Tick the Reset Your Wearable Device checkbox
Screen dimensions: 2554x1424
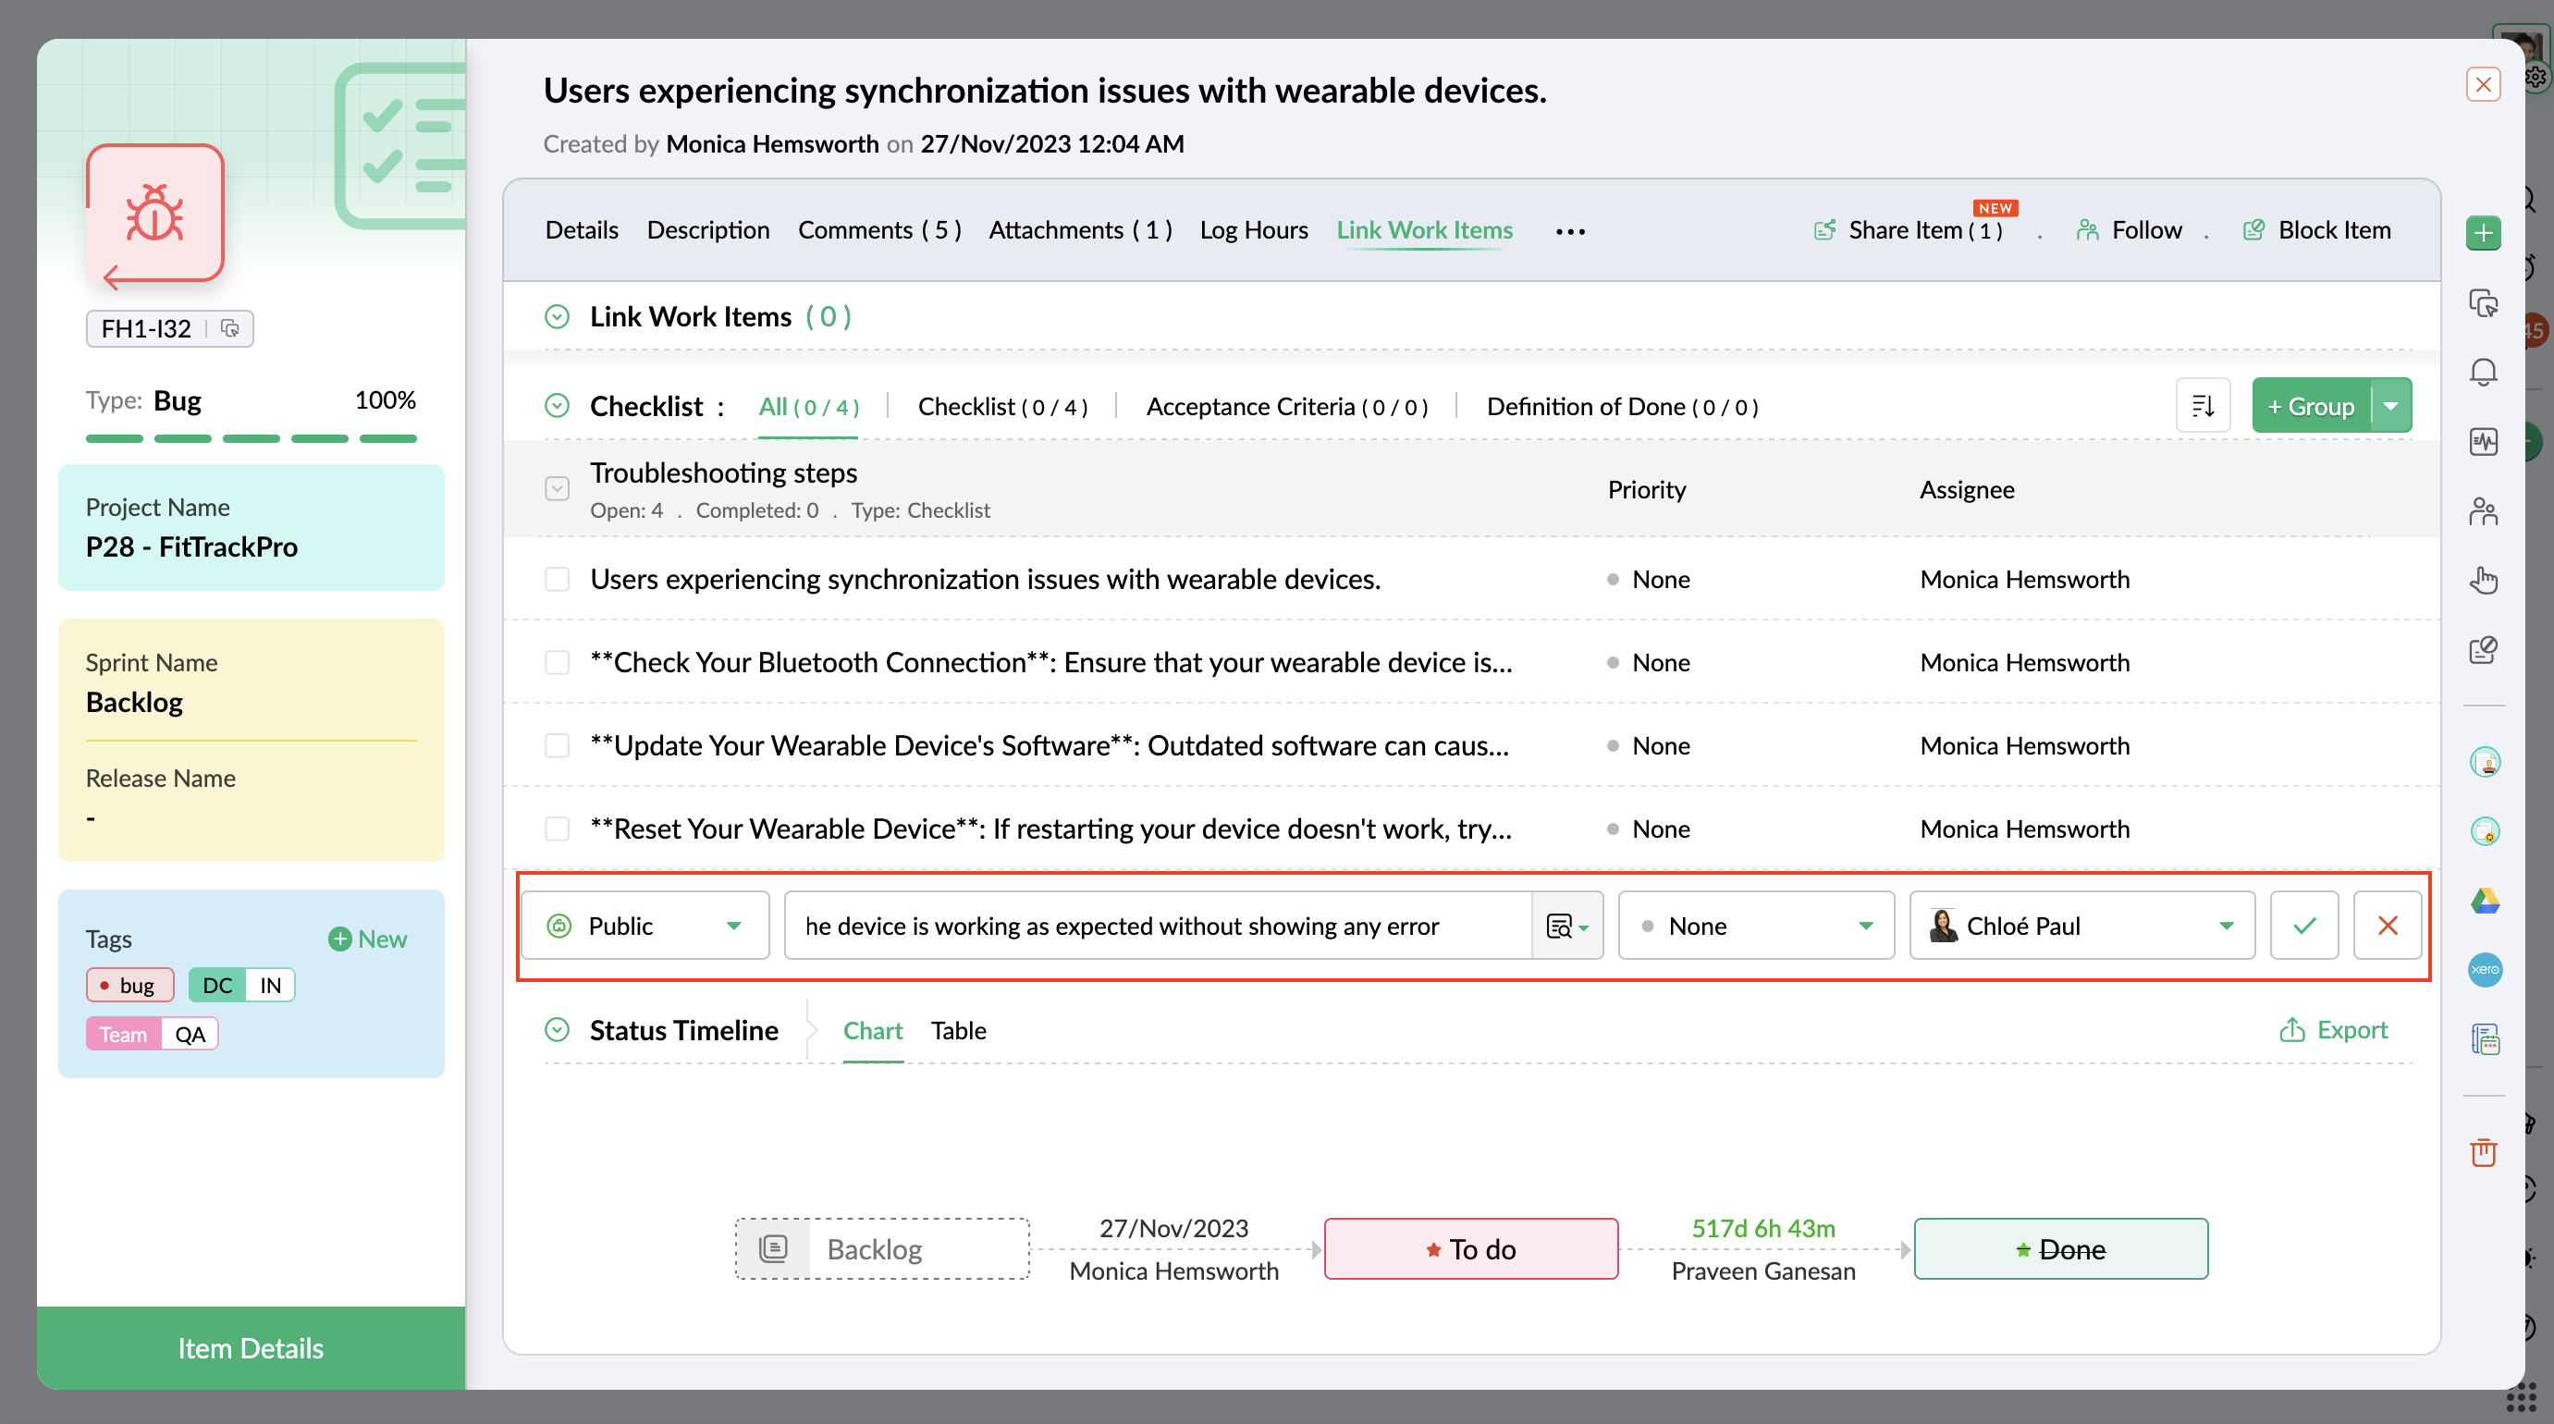point(558,829)
